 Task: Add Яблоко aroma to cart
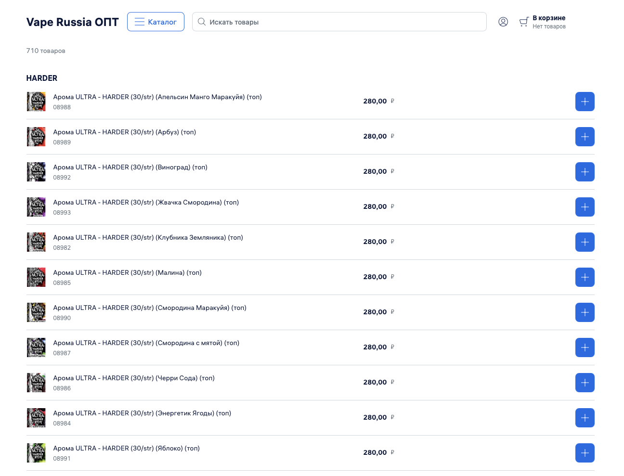click(585, 453)
